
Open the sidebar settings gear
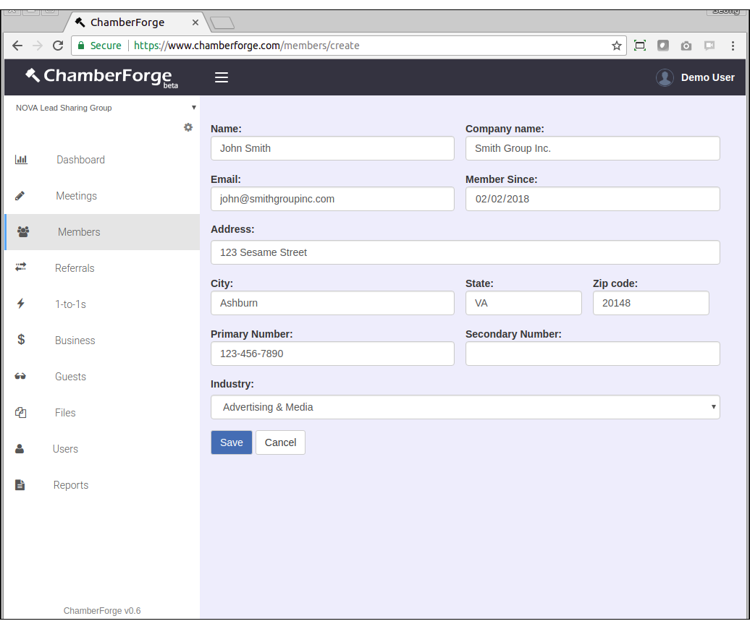point(188,127)
